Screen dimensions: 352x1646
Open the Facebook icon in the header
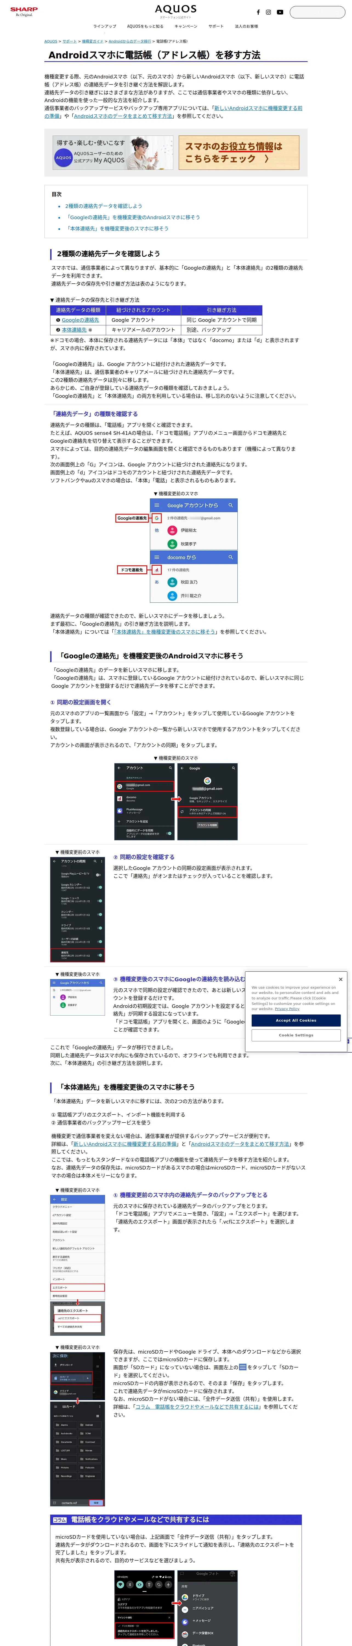pyautogui.click(x=258, y=12)
